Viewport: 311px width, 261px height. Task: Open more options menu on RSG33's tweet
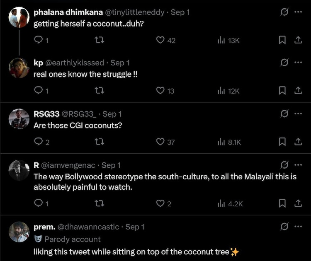pyautogui.click(x=298, y=114)
